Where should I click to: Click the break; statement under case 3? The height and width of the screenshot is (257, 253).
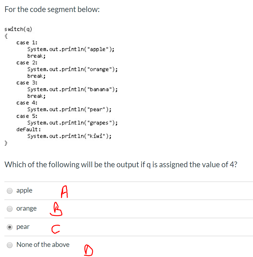36,96
